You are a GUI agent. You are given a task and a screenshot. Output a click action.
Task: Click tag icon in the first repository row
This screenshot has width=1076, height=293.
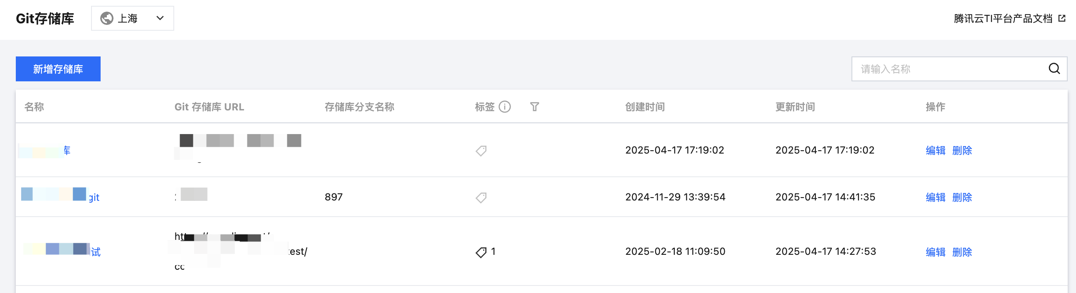[x=481, y=151]
